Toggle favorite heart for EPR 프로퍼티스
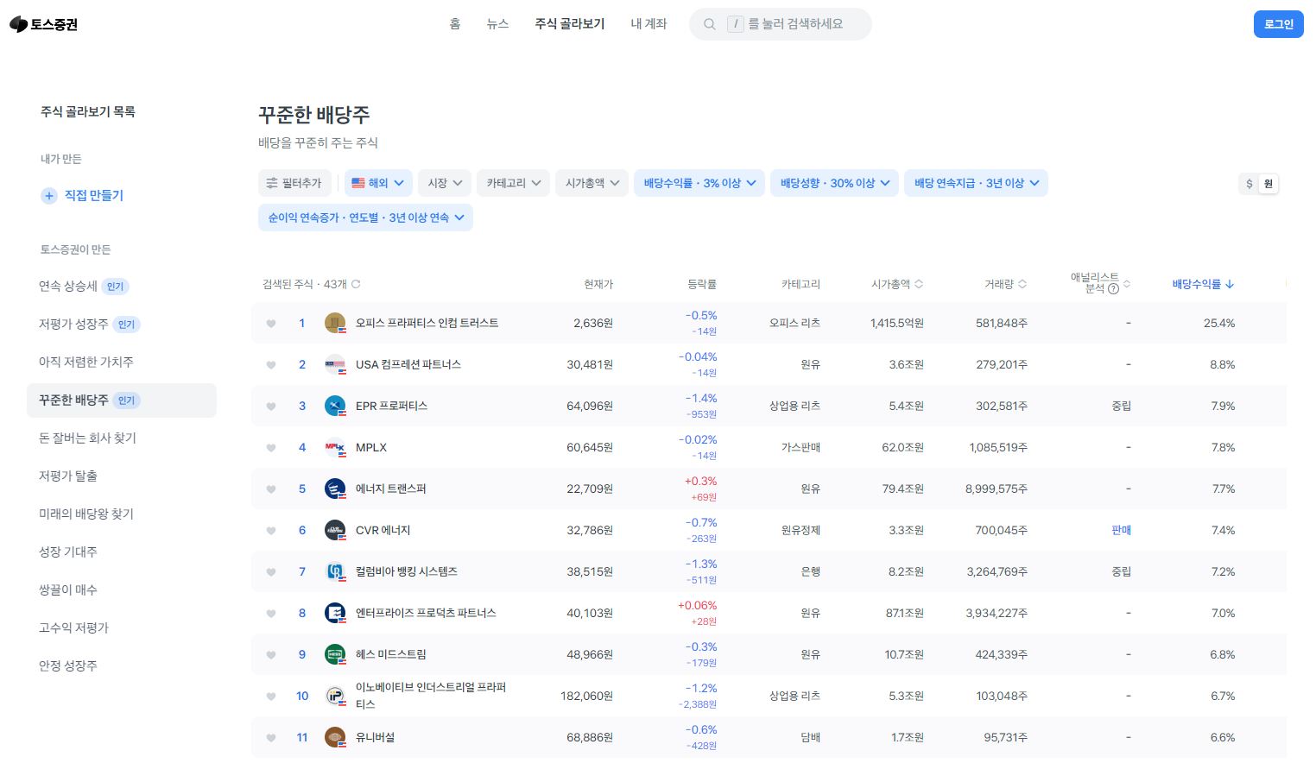Viewport: 1316px width, 763px height. point(271,407)
